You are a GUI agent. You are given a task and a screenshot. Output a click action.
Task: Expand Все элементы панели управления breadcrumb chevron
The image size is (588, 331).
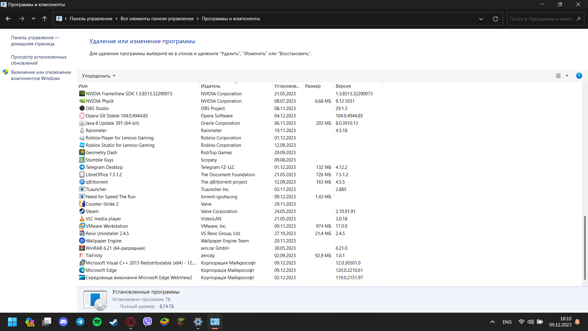click(x=198, y=19)
